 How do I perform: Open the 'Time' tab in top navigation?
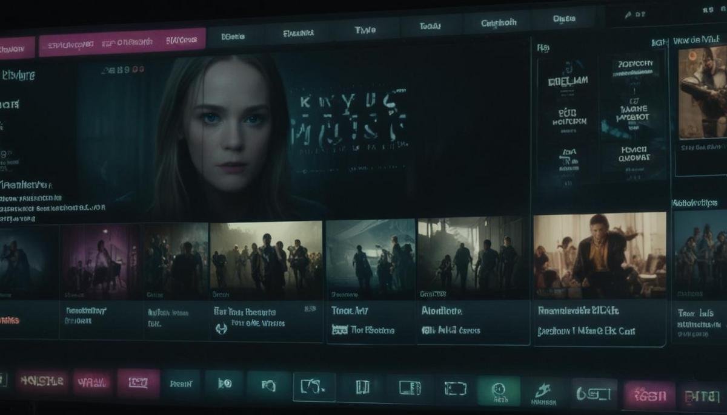(x=365, y=30)
